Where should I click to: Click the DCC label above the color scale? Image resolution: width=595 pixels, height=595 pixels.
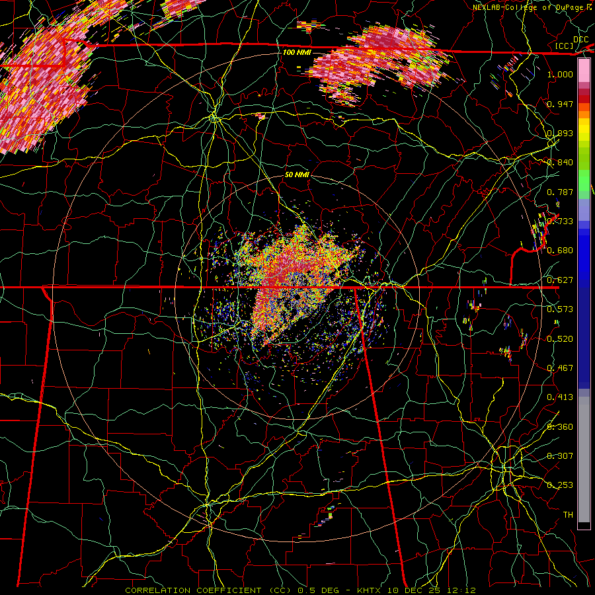click(580, 40)
